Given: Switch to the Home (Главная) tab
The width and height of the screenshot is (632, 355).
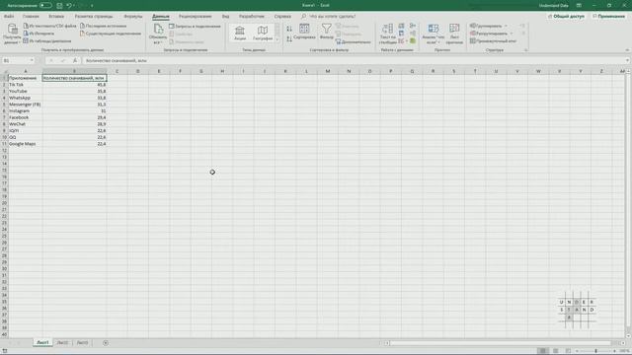Looking at the screenshot, I should click(31, 17).
